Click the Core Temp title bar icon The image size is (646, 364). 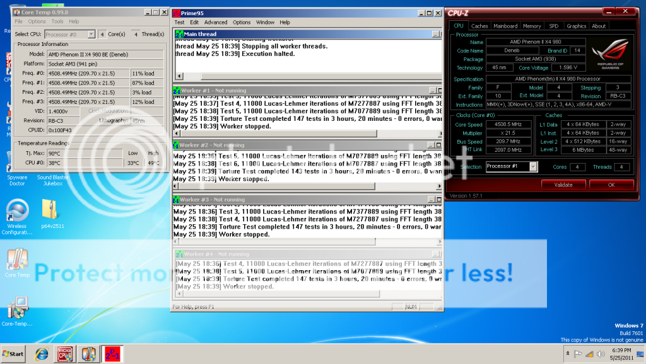click(17, 13)
